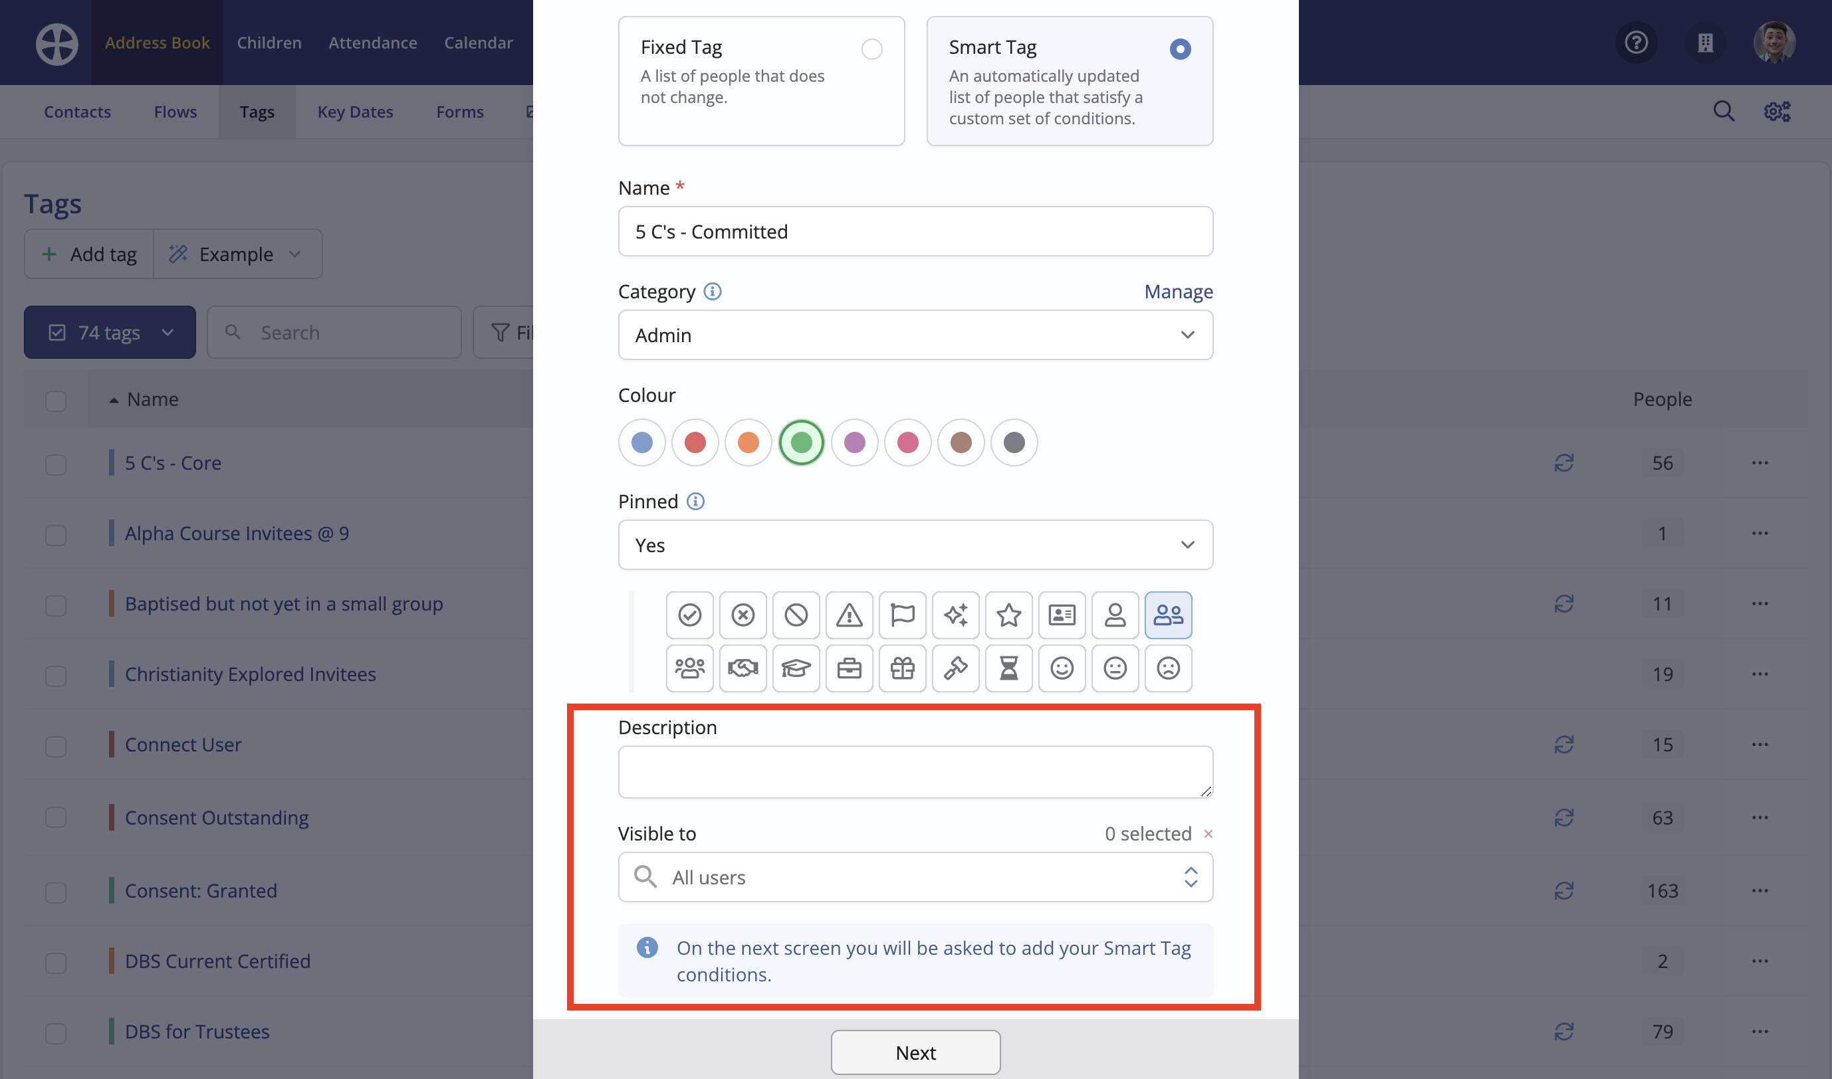Image resolution: width=1832 pixels, height=1079 pixels.
Task: Select the sad face tag icon
Action: pyautogui.click(x=1168, y=668)
